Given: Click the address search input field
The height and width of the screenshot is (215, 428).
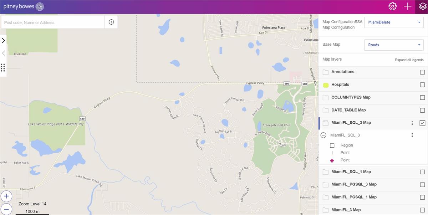Looking at the screenshot, I should 53,22.
